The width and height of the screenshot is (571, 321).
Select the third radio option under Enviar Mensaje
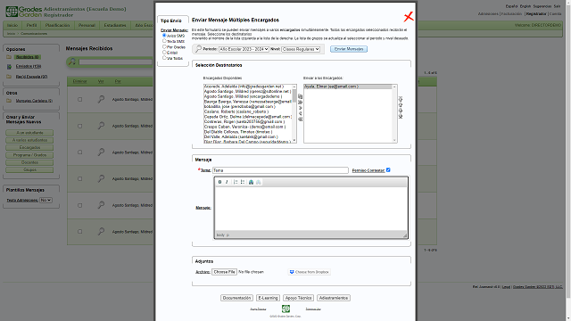[x=164, y=46]
